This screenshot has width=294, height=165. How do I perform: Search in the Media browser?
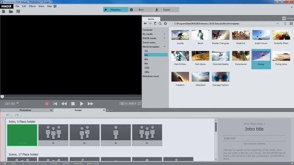tap(160, 23)
